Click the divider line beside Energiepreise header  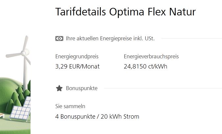(x=191, y=38)
